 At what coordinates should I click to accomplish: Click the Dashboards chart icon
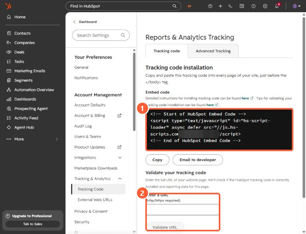coord(9,99)
